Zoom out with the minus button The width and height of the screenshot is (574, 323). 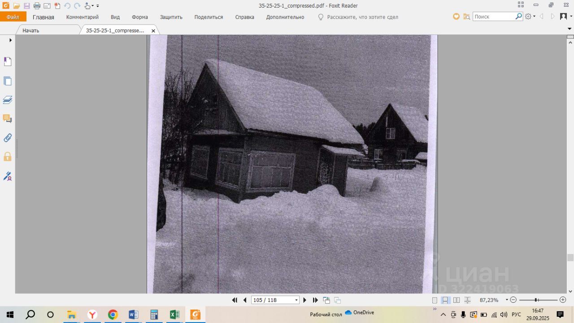coord(513,300)
